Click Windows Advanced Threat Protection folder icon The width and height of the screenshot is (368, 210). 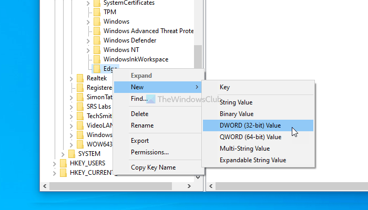(x=97, y=31)
